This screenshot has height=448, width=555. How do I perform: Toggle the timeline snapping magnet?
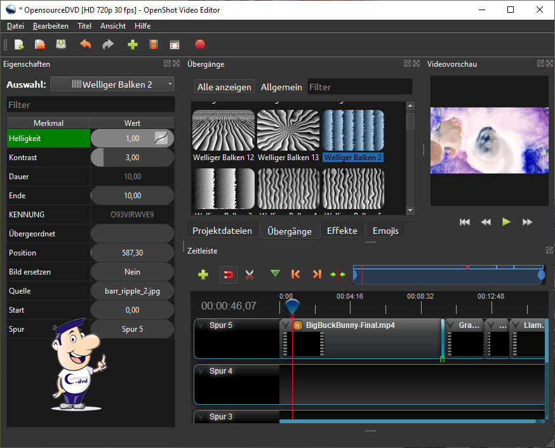click(229, 275)
